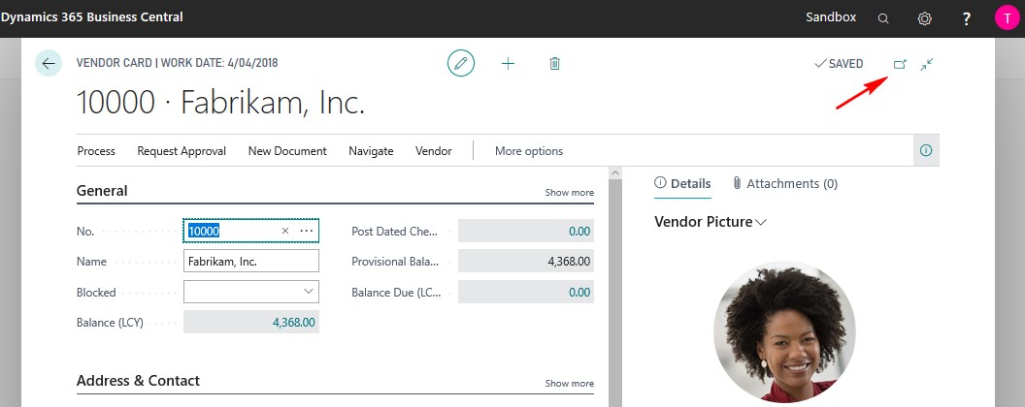Click Dynamics 365 Business Central title
The height and width of the screenshot is (407, 1025).
(91, 17)
